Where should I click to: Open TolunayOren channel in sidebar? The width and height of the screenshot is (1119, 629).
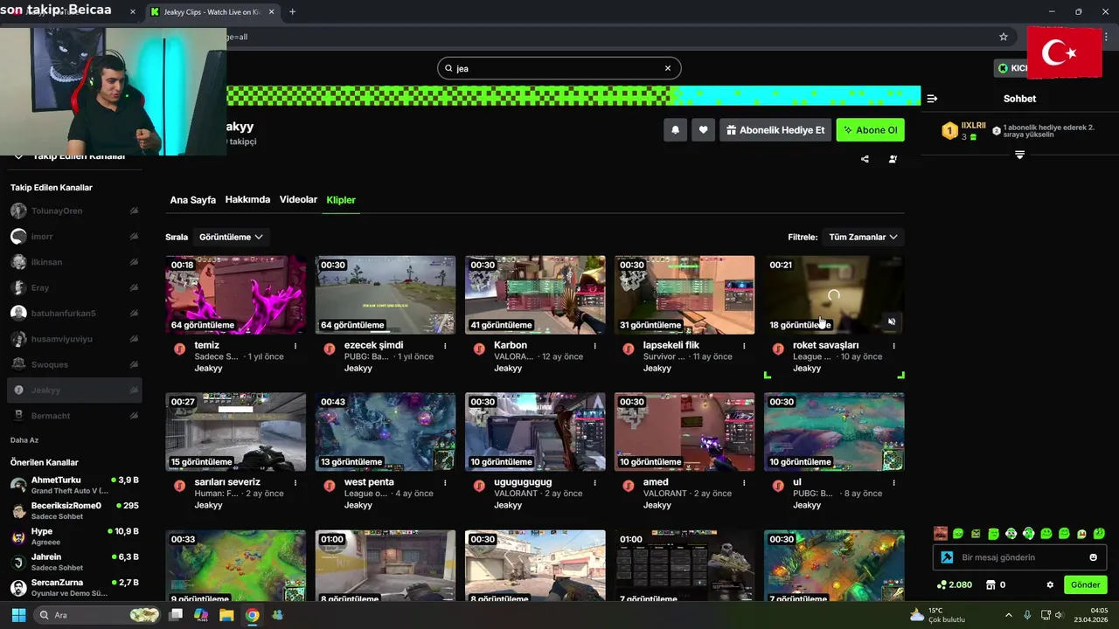pos(74,211)
